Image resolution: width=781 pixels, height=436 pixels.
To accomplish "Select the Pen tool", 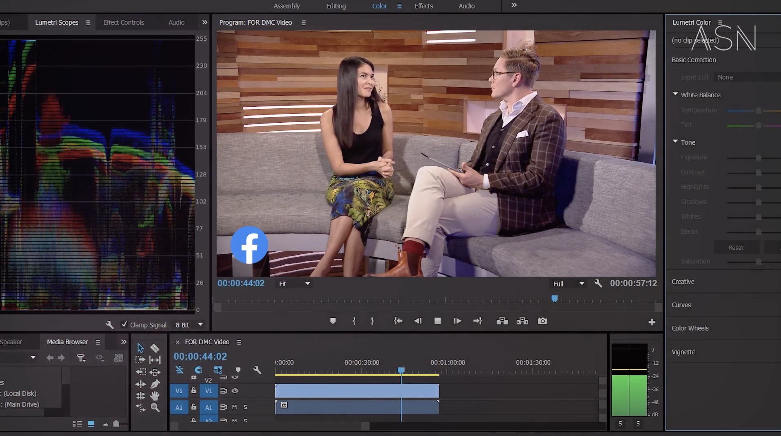I will pos(155,385).
